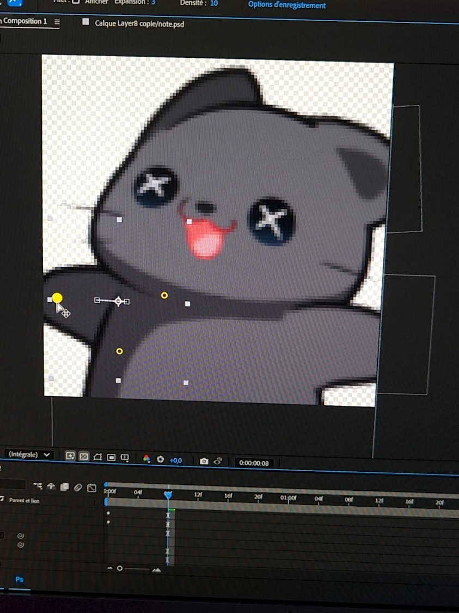
Task: Click the composition mini-flowchart icon
Action: [38, 486]
